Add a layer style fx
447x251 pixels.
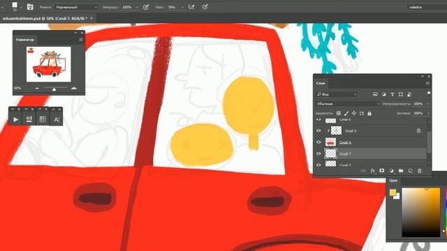(372, 171)
